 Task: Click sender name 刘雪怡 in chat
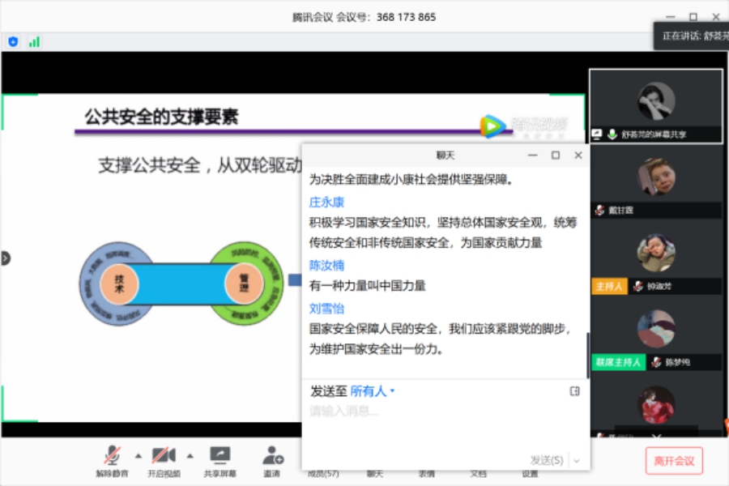click(x=326, y=308)
